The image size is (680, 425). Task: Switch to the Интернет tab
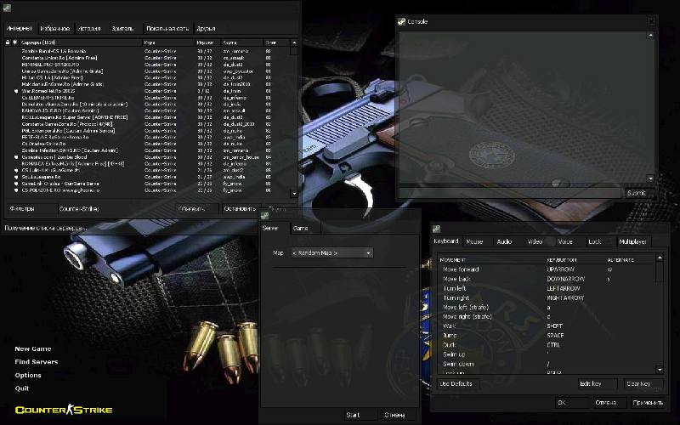point(20,28)
